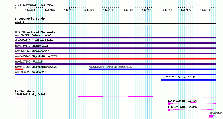
Task: Select the magenta exon of bottom LOC645166 transcript
Action: coord(211,116)
